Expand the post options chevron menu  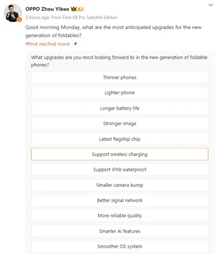[211, 5]
